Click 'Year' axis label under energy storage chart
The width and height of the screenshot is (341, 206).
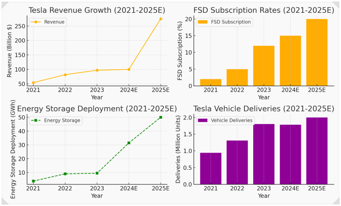coord(97,195)
